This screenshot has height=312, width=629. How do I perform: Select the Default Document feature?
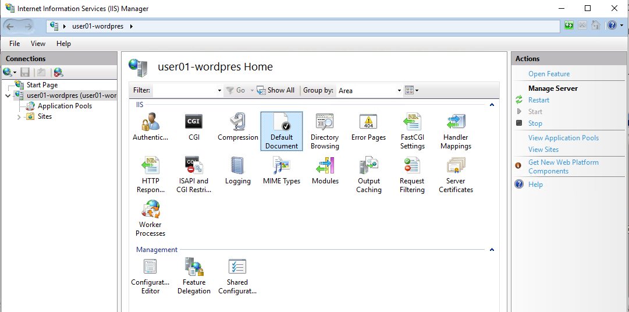[x=282, y=132]
